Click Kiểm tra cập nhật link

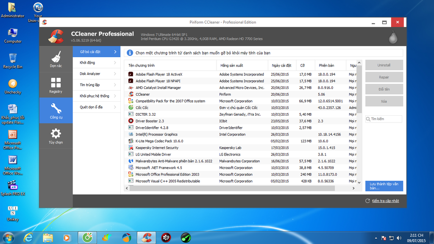[385, 201]
